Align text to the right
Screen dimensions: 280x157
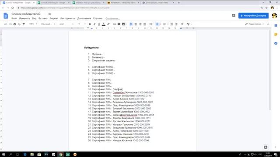pos(140,24)
